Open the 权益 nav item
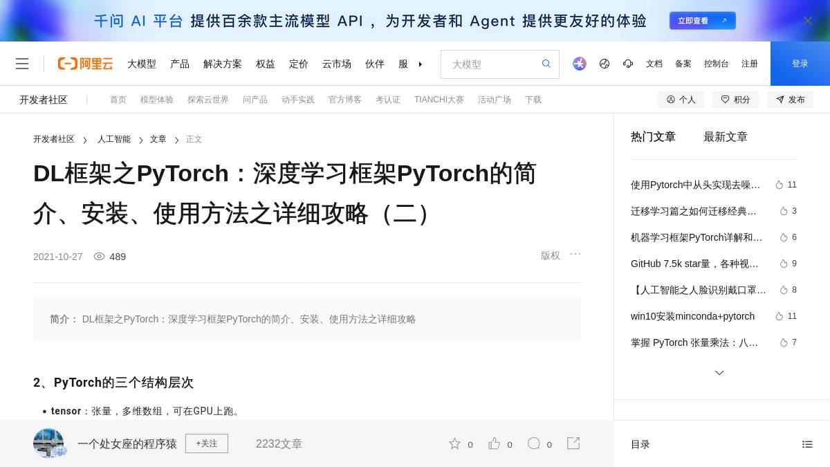 266,64
